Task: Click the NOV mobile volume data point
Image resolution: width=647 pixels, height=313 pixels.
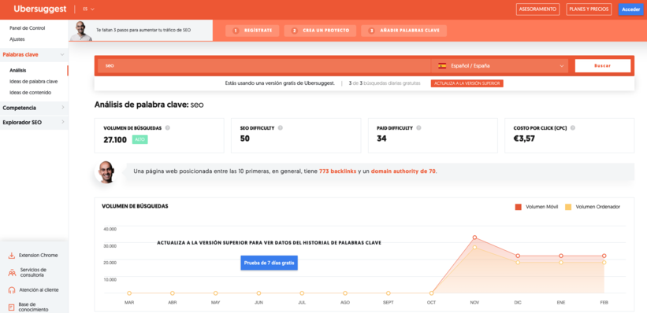Action: [x=474, y=238]
